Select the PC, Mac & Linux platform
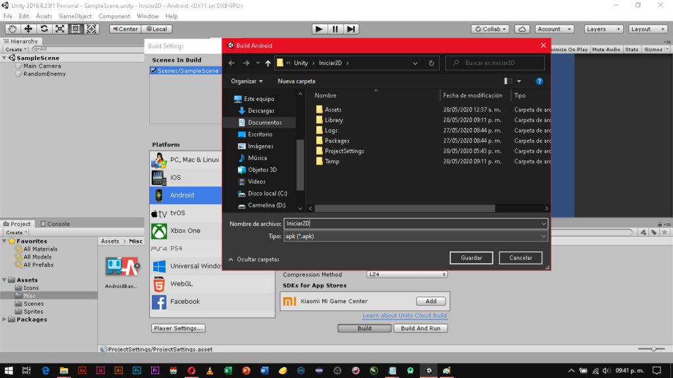The height and width of the screenshot is (378, 673). [186, 159]
